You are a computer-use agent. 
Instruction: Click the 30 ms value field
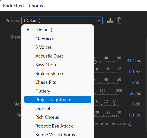pyautogui.click(x=135, y=93)
